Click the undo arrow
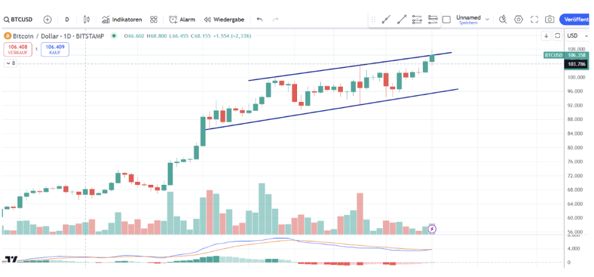The height and width of the screenshot is (277, 594). tap(259, 19)
